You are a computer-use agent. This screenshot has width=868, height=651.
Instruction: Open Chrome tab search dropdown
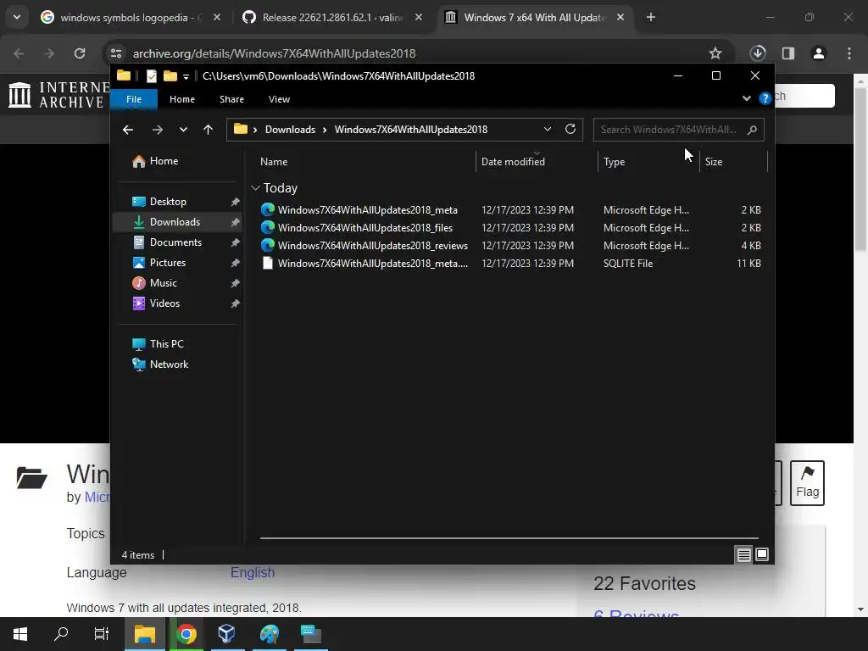pos(17,17)
